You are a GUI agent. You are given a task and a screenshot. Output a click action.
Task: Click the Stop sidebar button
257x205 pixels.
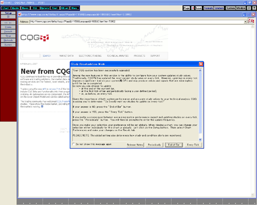pyautogui.click(x=8, y=36)
